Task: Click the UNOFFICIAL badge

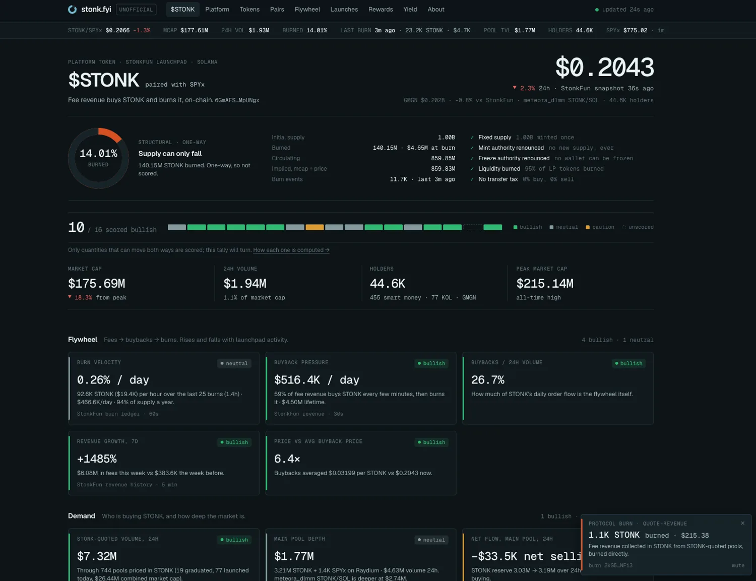Action: pyautogui.click(x=136, y=10)
